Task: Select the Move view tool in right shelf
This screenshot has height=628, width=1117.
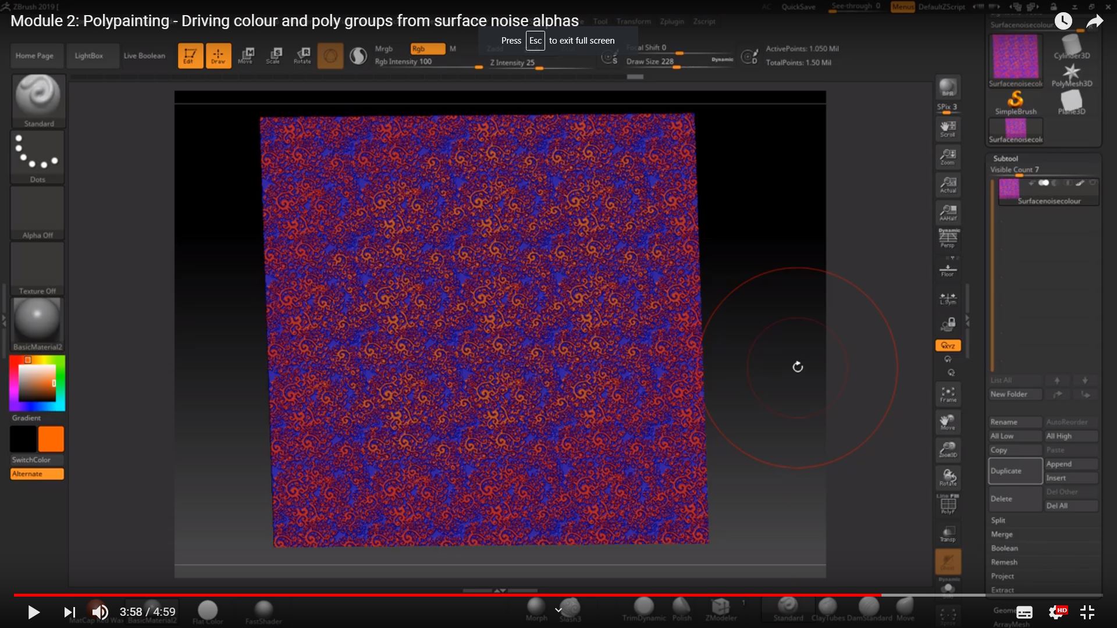Action: point(948,422)
